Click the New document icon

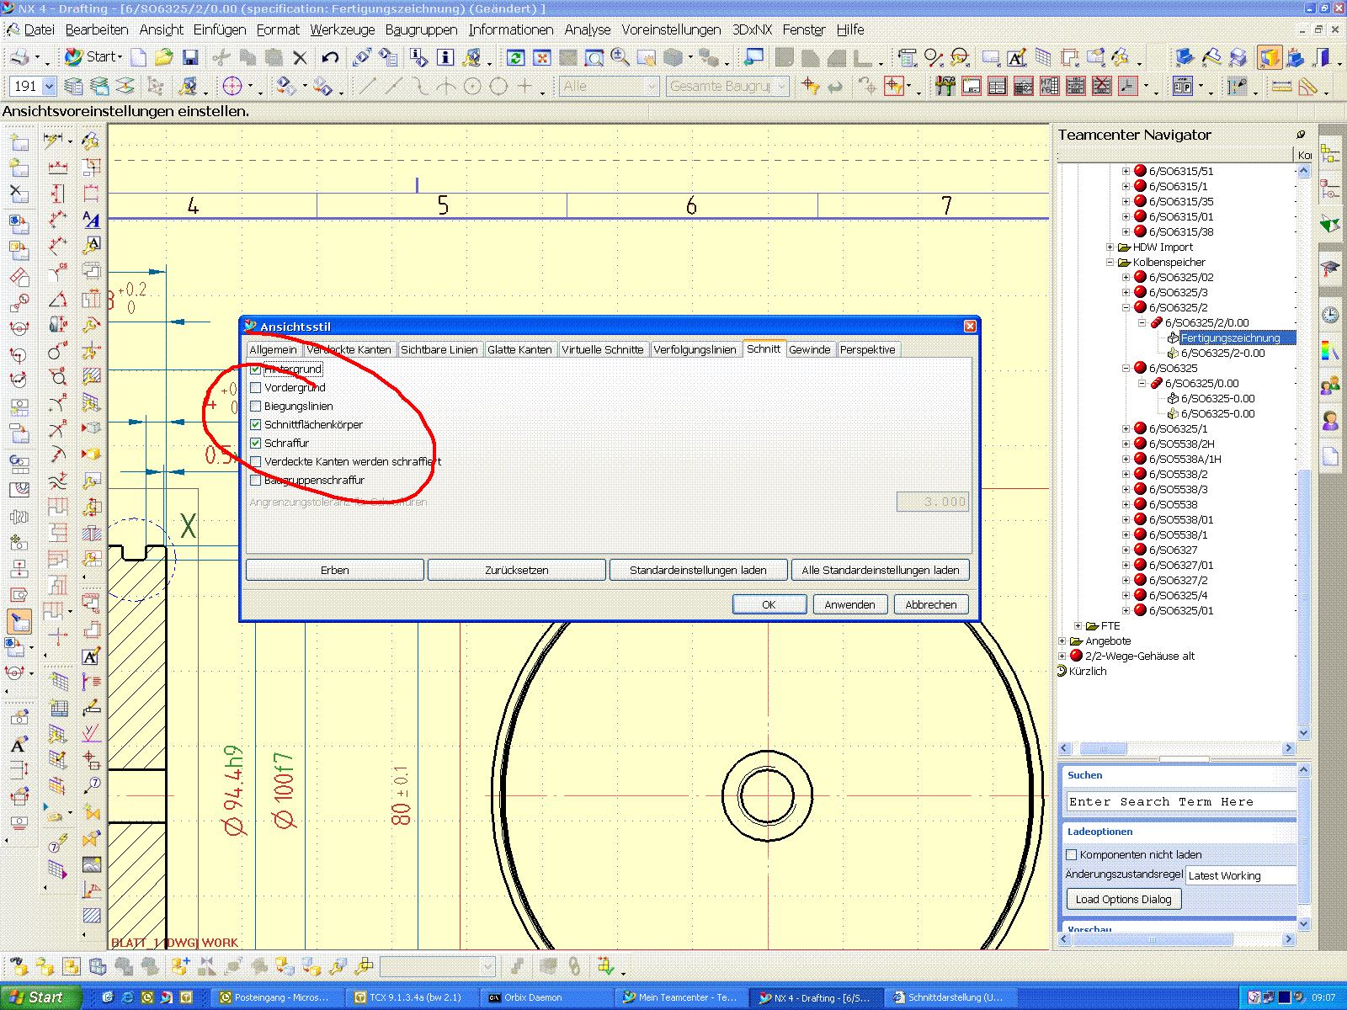point(138,57)
